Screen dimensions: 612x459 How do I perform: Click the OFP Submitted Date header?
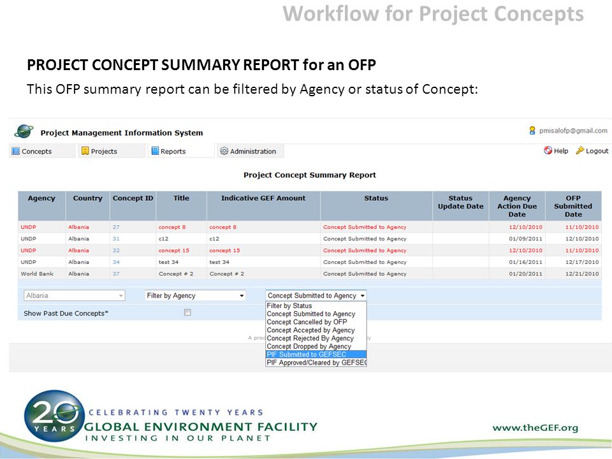(x=573, y=206)
